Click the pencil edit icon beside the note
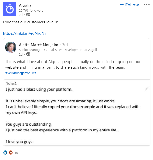Image resolution: width=153 pixels, height=160 pixels. click(147, 89)
